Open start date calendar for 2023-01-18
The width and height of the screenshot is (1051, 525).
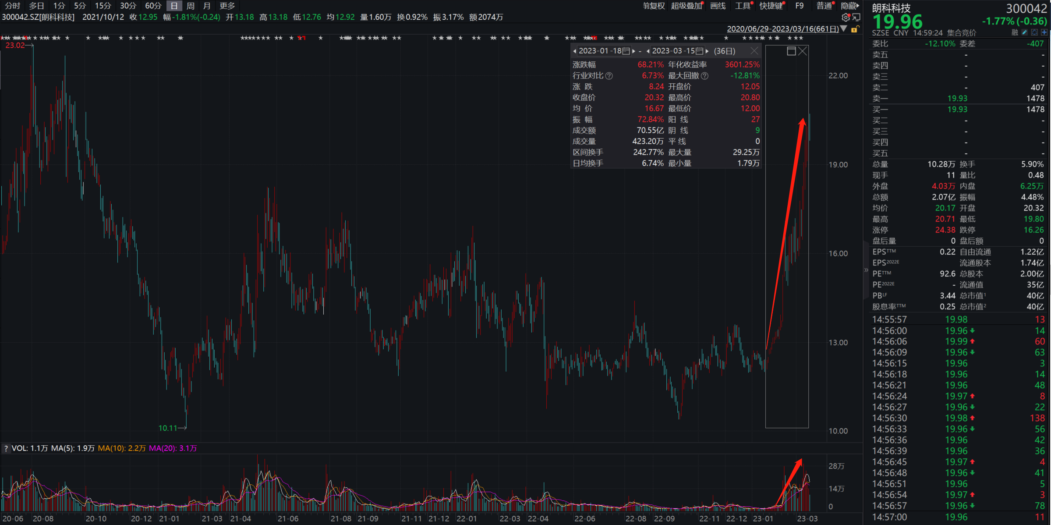click(x=626, y=51)
